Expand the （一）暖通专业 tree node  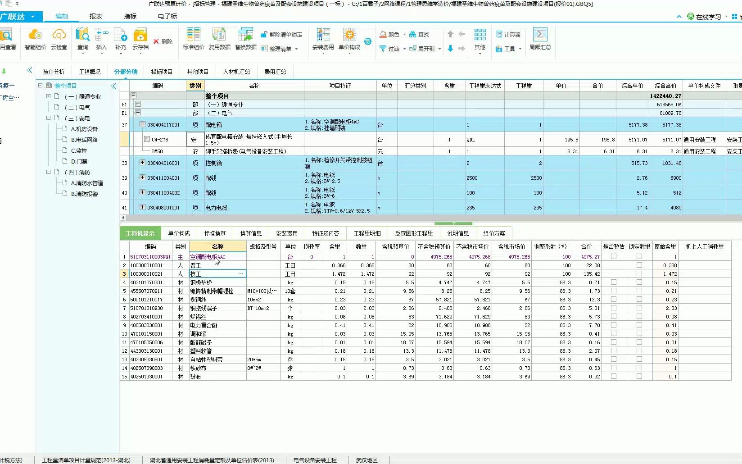pyautogui.click(x=48, y=96)
